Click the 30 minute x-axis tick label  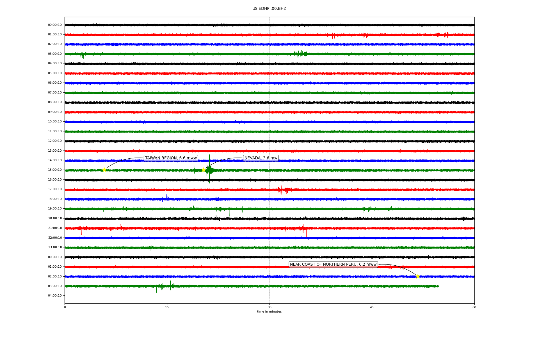[269, 307]
